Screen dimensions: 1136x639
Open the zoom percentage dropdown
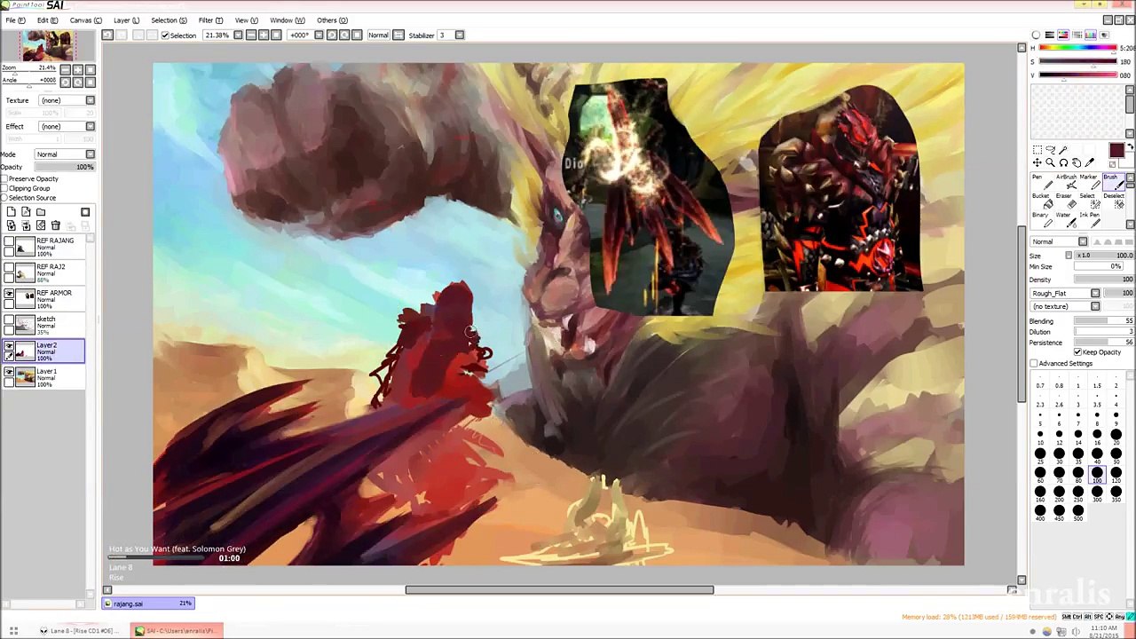point(238,35)
